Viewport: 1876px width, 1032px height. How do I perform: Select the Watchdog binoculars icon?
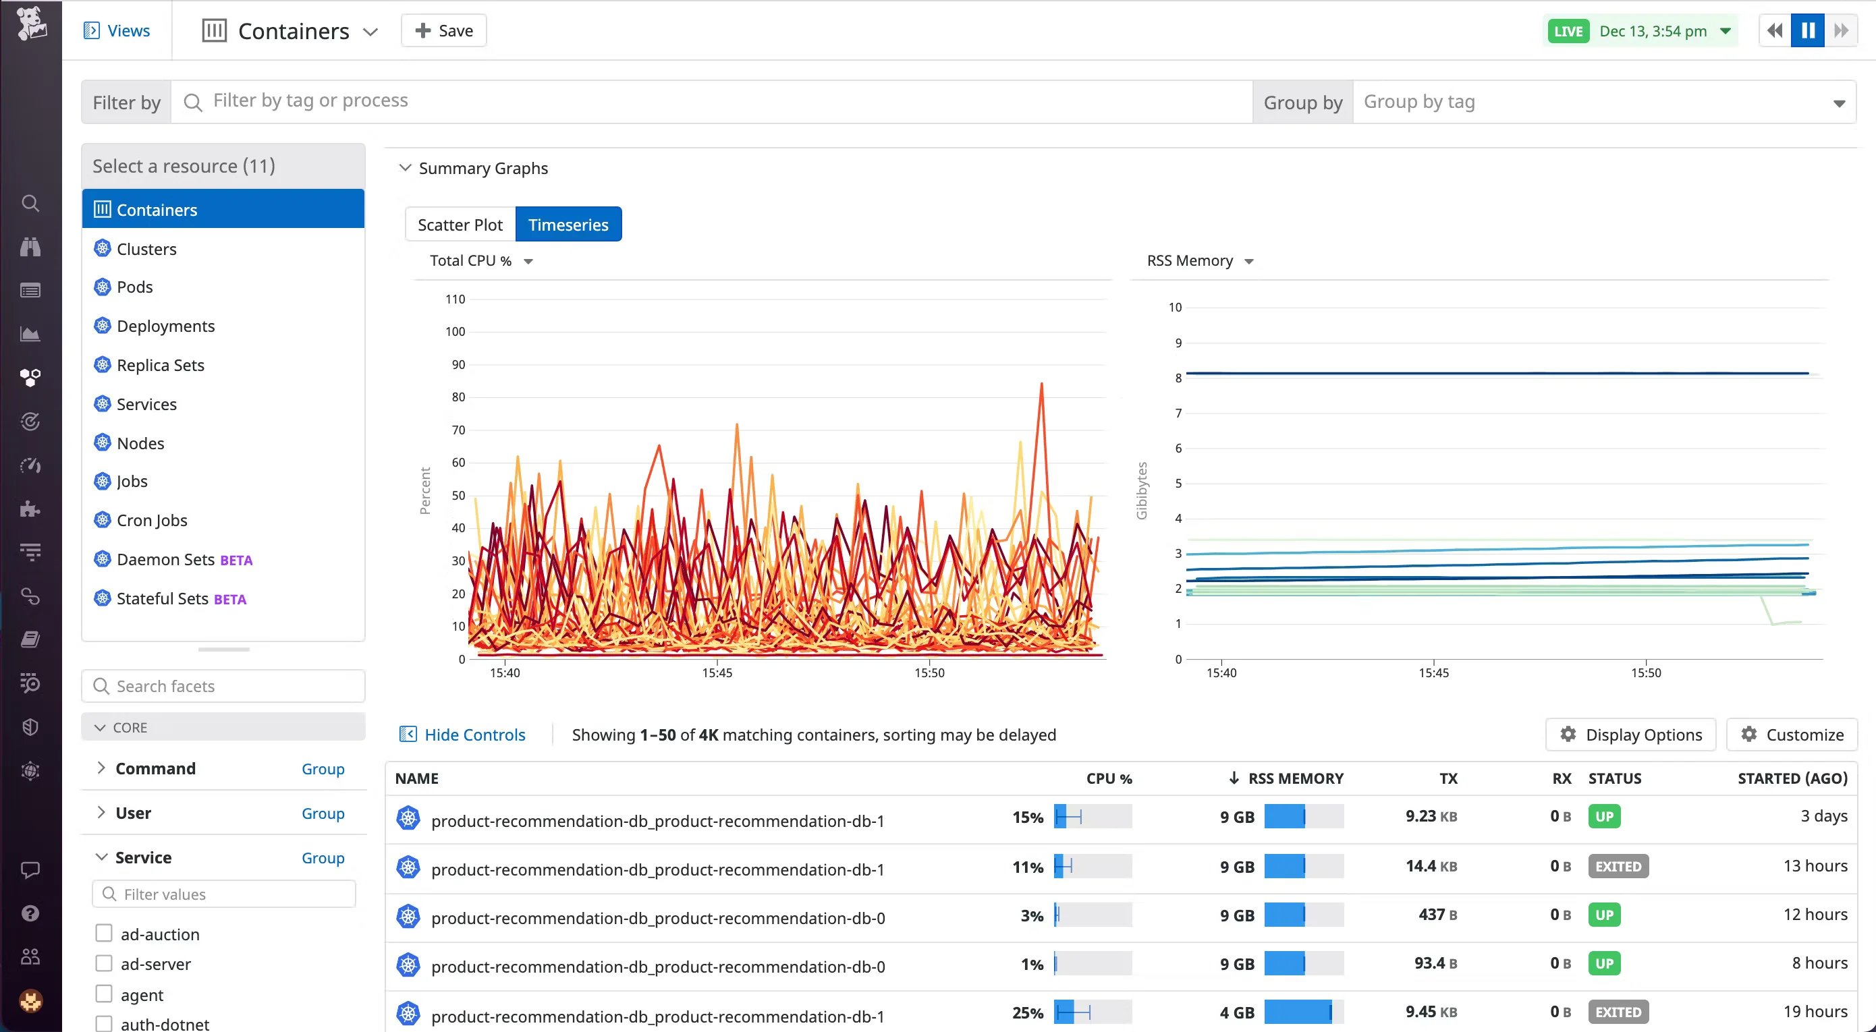(30, 247)
